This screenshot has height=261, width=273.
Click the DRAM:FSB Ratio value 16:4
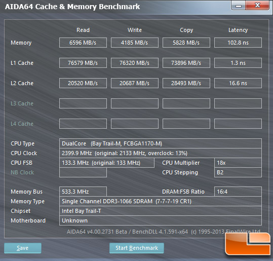click(238, 192)
